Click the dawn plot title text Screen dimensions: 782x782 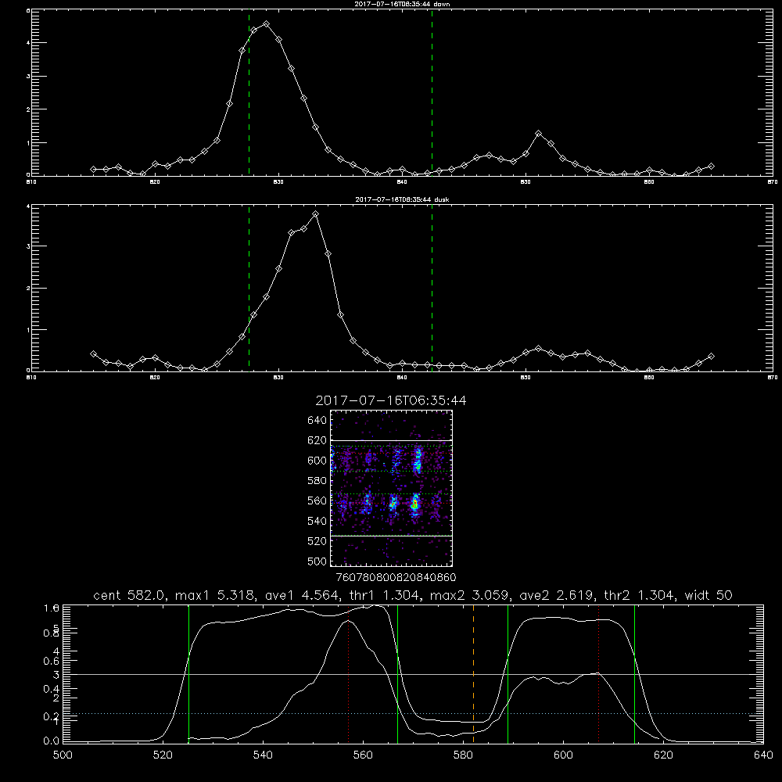point(402,4)
